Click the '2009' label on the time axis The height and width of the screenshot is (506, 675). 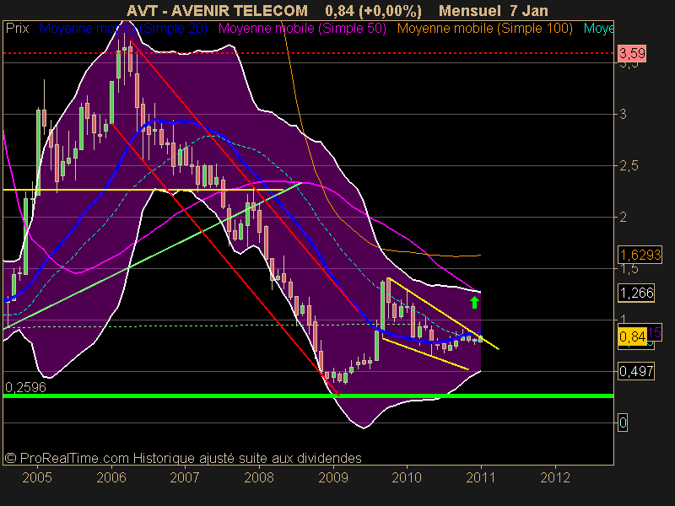(333, 477)
